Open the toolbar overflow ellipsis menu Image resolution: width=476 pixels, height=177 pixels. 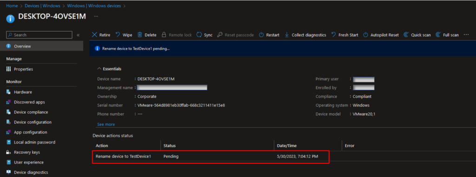[466, 35]
